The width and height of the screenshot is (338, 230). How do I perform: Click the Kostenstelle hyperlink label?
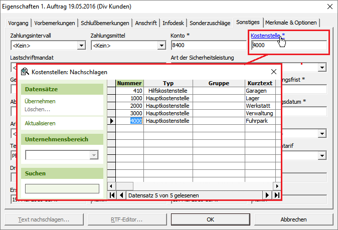265,36
